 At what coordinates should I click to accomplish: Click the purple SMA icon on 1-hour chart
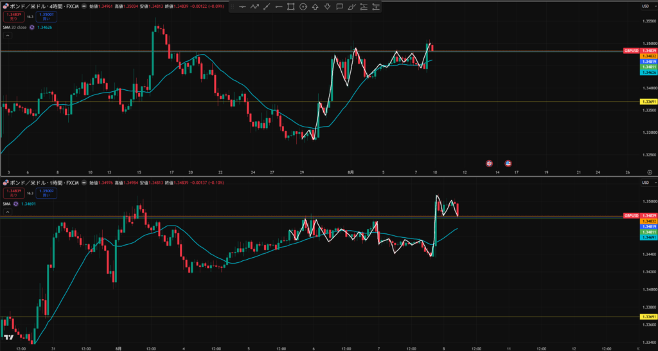(15, 204)
